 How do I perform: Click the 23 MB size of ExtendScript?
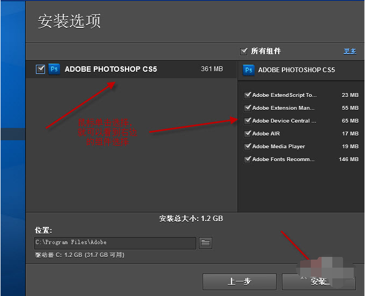pos(350,95)
